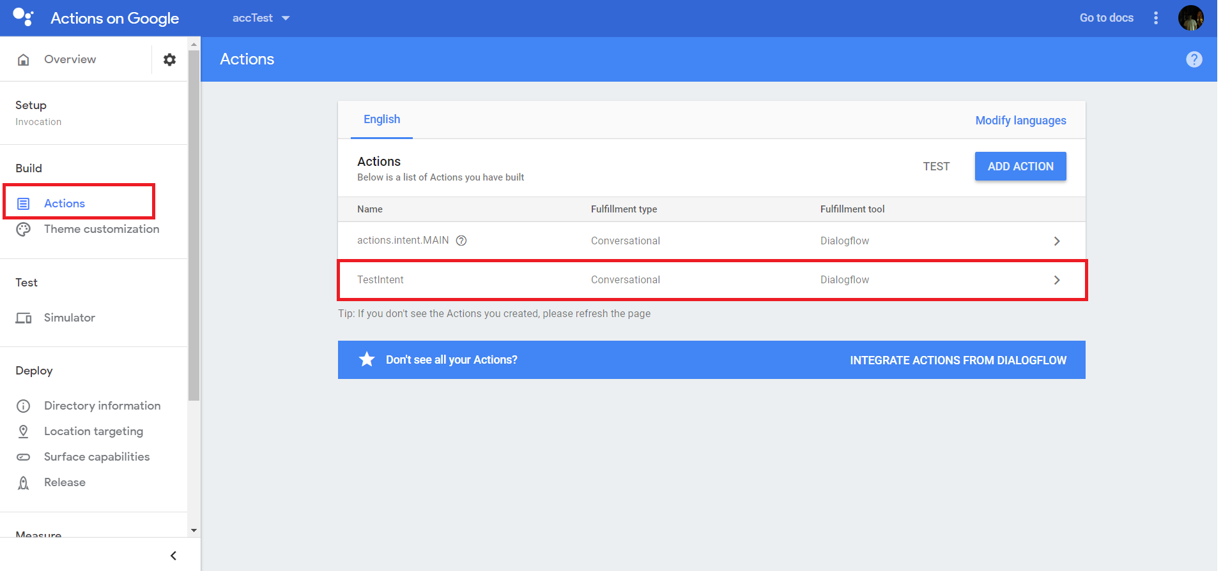Image resolution: width=1223 pixels, height=571 pixels.
Task: Open the Simulator page
Action: [70, 318]
